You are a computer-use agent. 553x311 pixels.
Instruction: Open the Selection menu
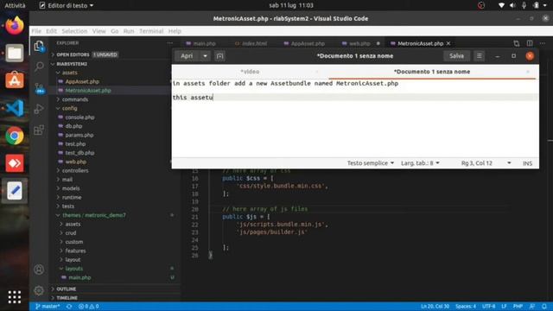pos(74,31)
